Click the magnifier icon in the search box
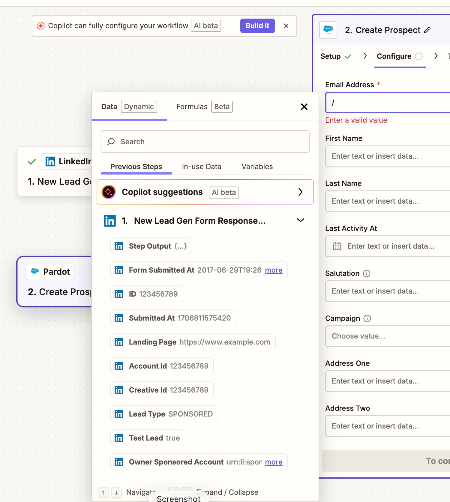 [111, 142]
